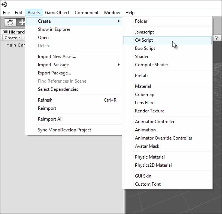
Task: Choose Reimport All
Action: tap(74, 119)
